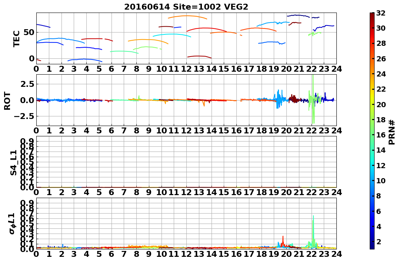
Task: Click colorbar tick value 16
Action: 381,135
